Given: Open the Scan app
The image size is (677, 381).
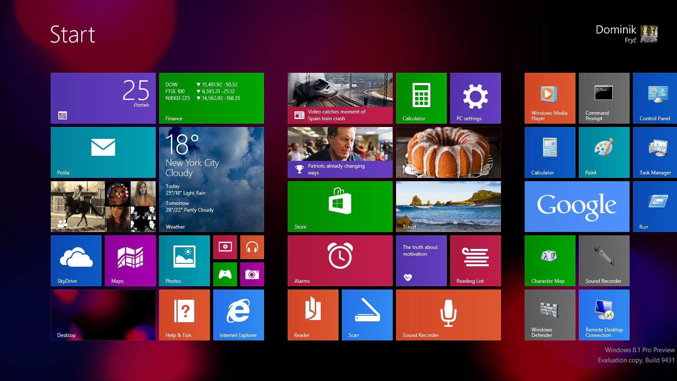Looking at the screenshot, I should [x=367, y=315].
